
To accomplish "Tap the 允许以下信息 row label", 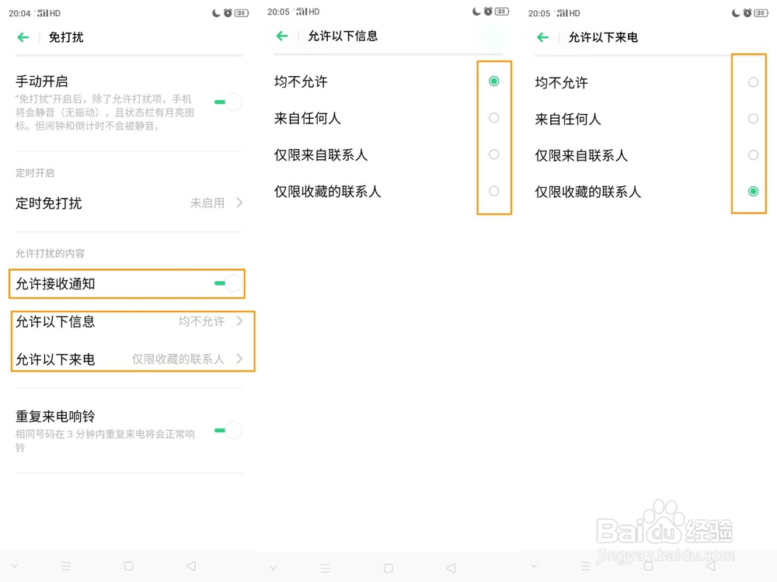I will pos(55,322).
